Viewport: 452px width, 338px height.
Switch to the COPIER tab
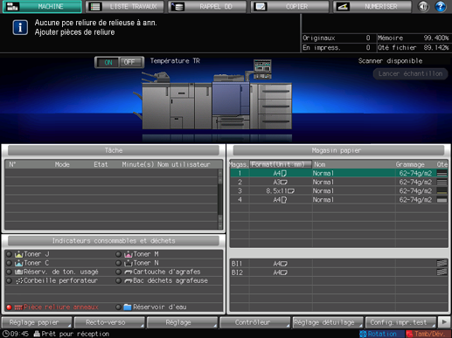(290, 6)
